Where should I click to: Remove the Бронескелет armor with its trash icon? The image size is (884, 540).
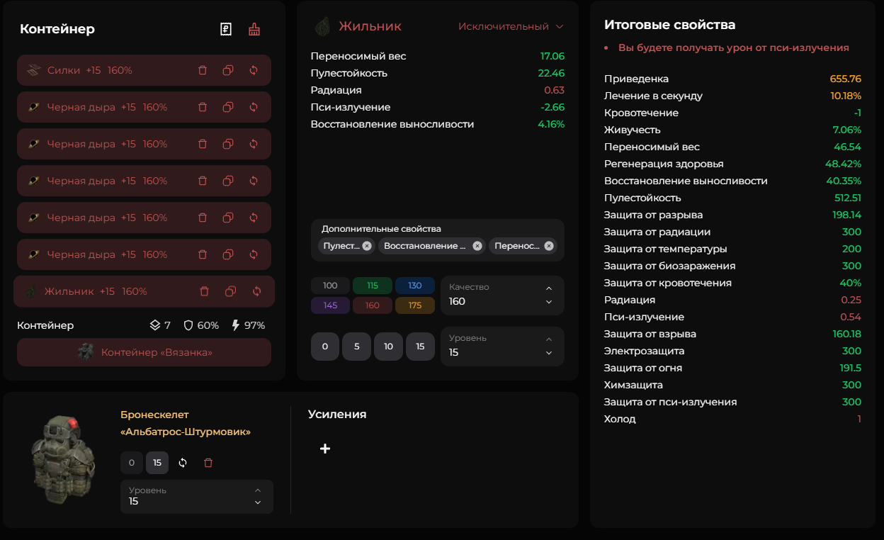tap(208, 463)
